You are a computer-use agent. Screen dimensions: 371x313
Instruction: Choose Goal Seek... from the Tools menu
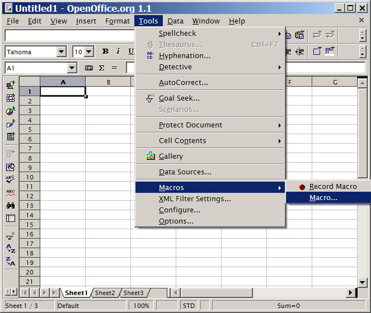tap(179, 98)
